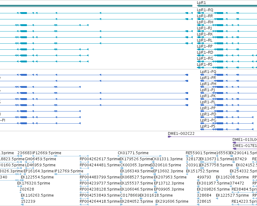Select the GH06459.5prime EST label
Screen dimensions: 257x206
(40, 159)
